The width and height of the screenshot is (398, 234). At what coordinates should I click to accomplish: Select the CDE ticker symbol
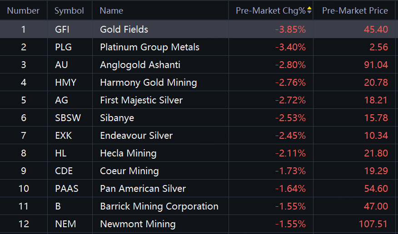pos(64,171)
